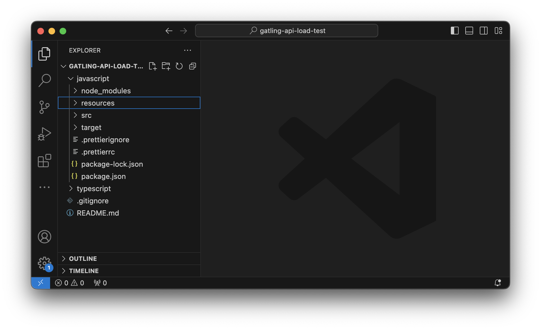The image size is (541, 330).
Task: Open notifications bell
Action: (x=498, y=283)
